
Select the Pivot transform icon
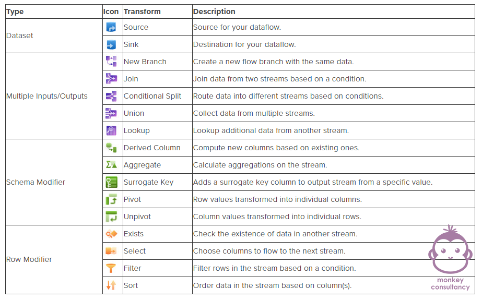click(x=111, y=199)
